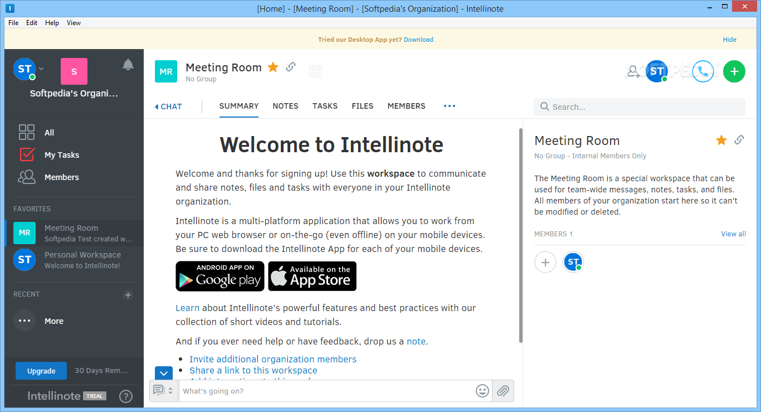Click Invite additional organization members link
This screenshot has width=761, height=412.
(273, 359)
